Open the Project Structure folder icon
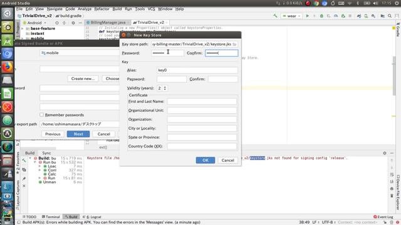This screenshot has height=225, width=401. [382, 16]
